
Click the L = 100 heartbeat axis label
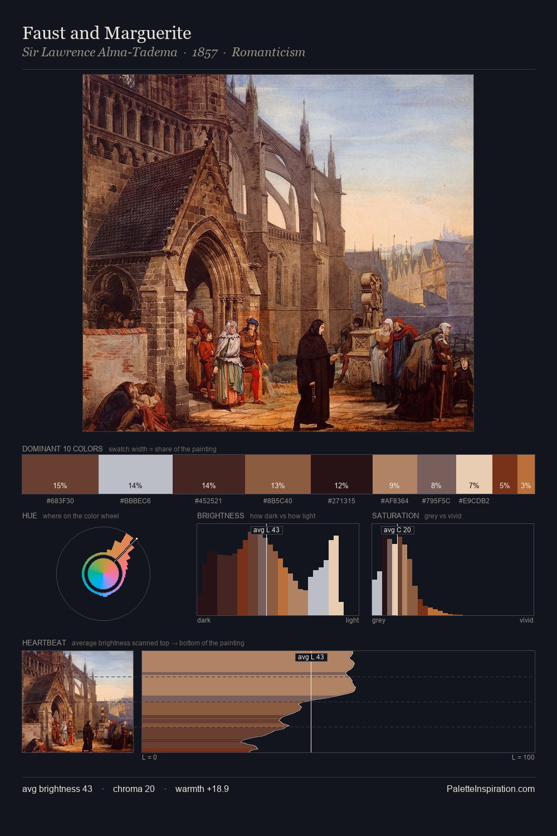523,757
